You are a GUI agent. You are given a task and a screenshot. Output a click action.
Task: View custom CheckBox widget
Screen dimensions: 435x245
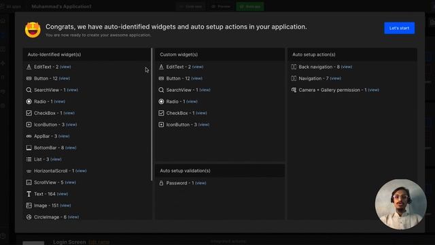point(201,113)
